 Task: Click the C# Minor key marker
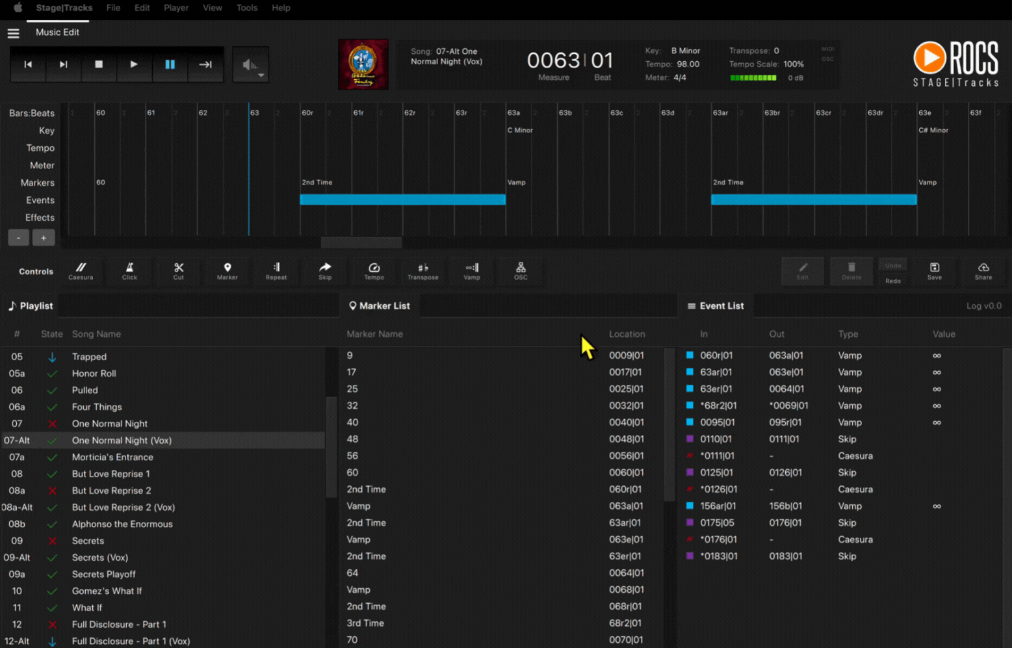click(x=933, y=130)
